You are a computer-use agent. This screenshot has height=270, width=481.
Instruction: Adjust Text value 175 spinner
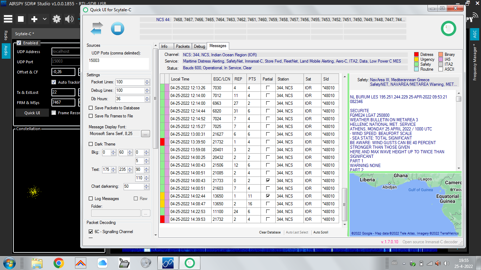113,169
